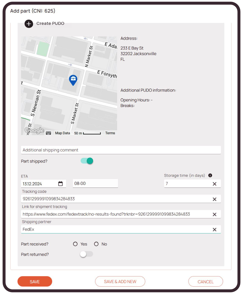Open the Google logo on map
This screenshot has width=243, height=294.
click(34, 131)
